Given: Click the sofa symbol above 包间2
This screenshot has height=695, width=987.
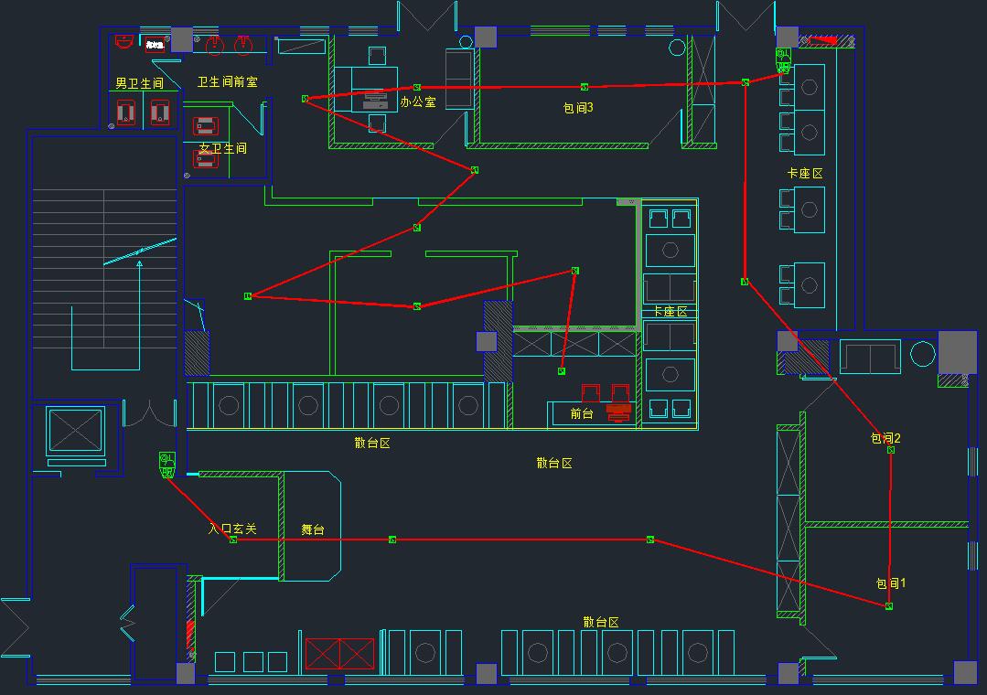Looking at the screenshot, I should click(869, 357).
